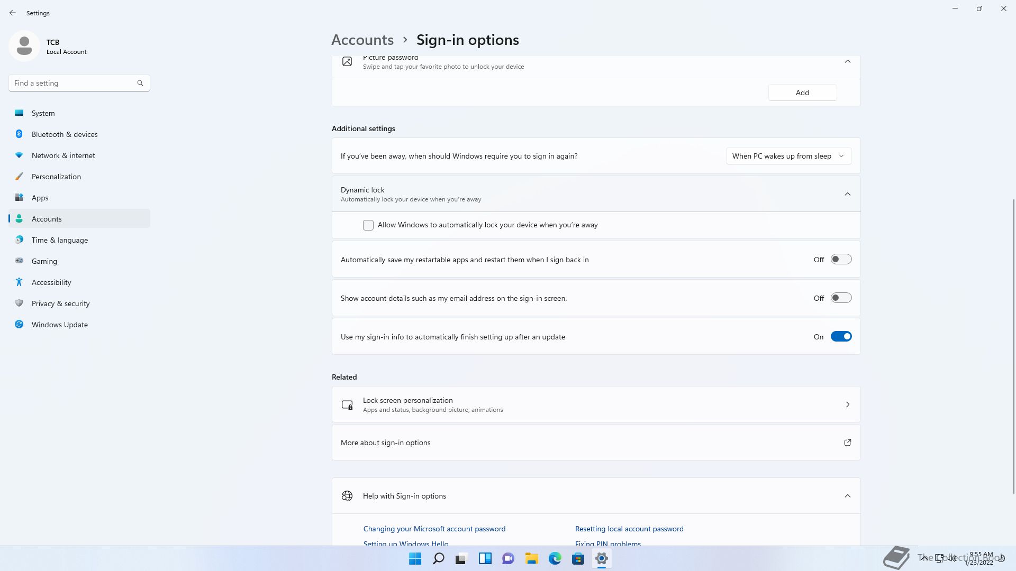Image resolution: width=1016 pixels, height=571 pixels.
Task: Toggle show account details on sign-in screen
Action: 841,298
